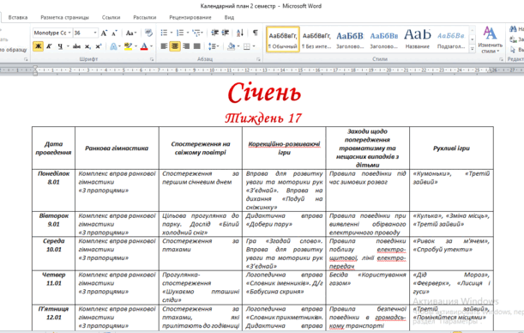This screenshot has height=333, width=524.
Task: Open the Рассылки tab
Action: [x=145, y=17]
